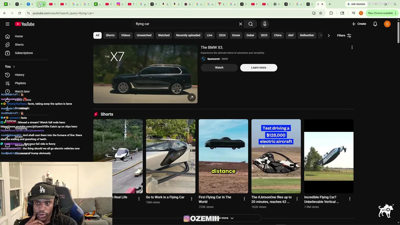Screen dimensions: 400x225
Task: Open Shorts in the sidebar
Action: click(19, 45)
